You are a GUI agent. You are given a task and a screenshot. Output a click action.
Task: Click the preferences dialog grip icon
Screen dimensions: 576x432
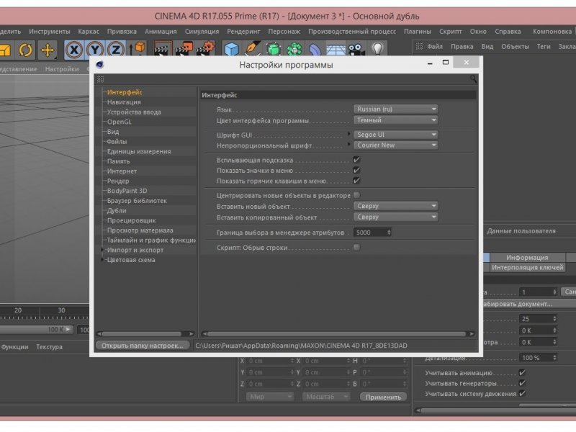tap(100, 79)
